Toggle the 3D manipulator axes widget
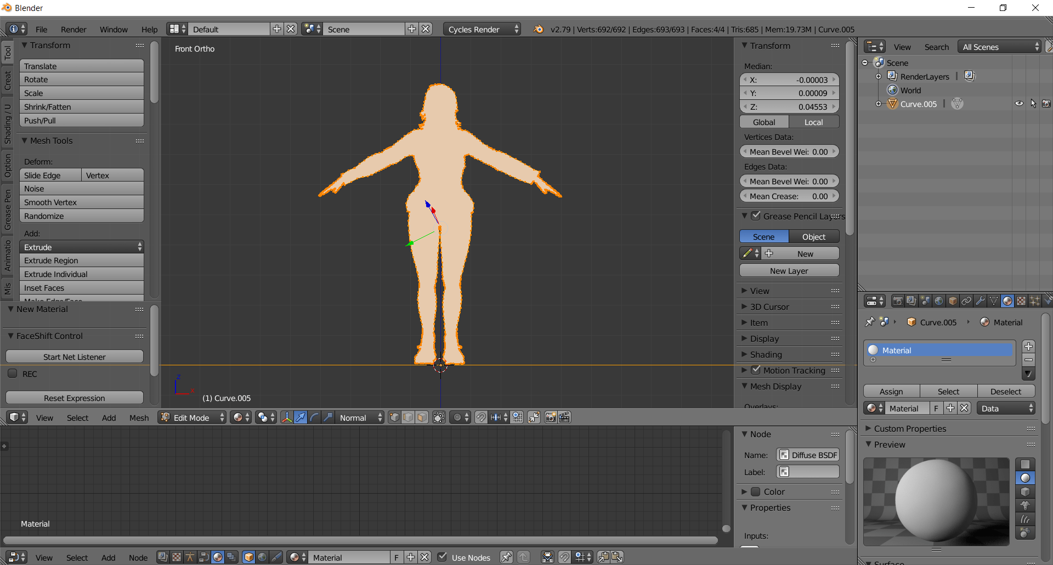This screenshot has width=1053, height=565. click(286, 417)
